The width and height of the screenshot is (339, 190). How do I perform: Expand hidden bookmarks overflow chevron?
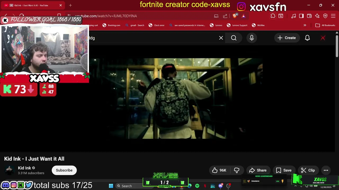click(x=305, y=25)
